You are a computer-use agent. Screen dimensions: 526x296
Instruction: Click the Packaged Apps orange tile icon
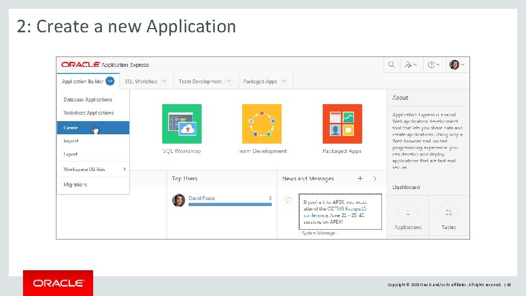[342, 124]
